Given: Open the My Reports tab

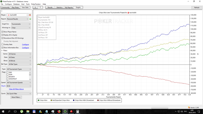Looking at the screenshot, I should (x=69, y=8).
